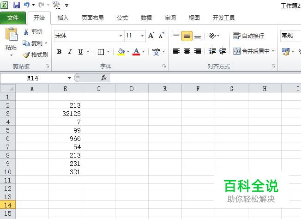Screen dimensions: 301x219
Task: Click the Undo arrow icon
Action: click(27, 5)
